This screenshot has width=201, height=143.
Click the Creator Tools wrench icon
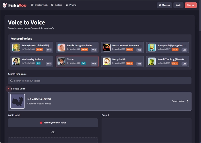tap(32, 5)
